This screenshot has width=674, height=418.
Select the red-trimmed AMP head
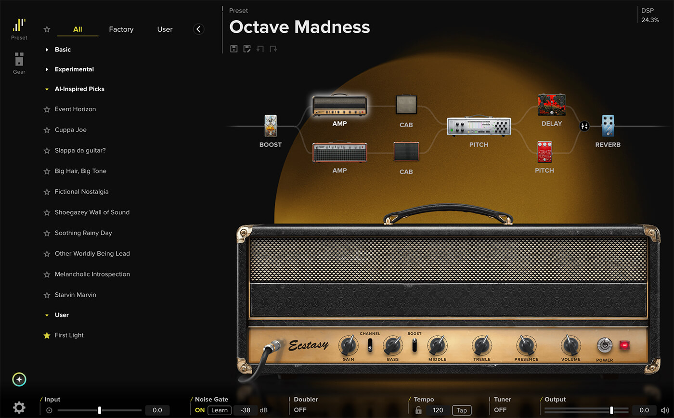tap(339, 153)
